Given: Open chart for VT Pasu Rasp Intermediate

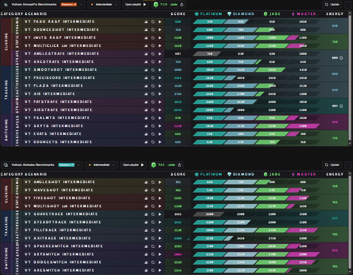Looking at the screenshot, I should point(146,22).
